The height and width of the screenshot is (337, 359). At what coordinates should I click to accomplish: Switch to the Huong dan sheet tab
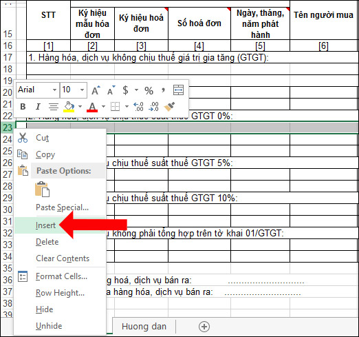pyautogui.click(x=144, y=327)
